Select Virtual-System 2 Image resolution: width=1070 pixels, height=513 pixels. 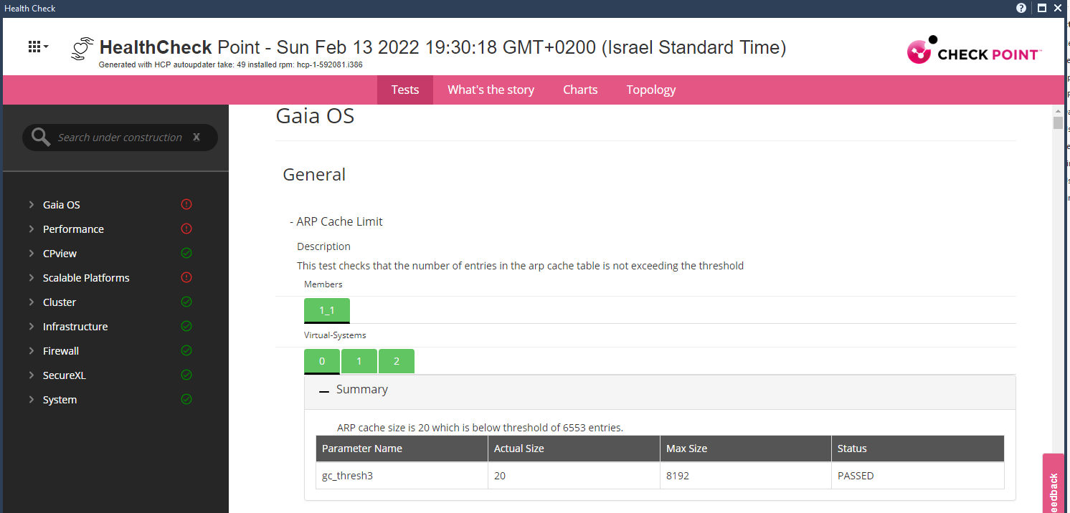(x=396, y=360)
